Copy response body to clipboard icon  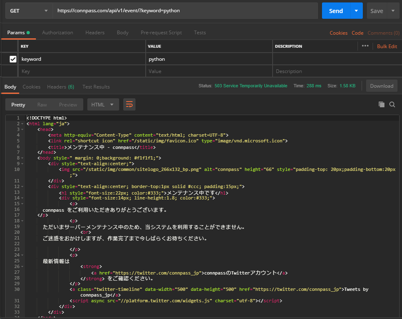click(x=382, y=104)
